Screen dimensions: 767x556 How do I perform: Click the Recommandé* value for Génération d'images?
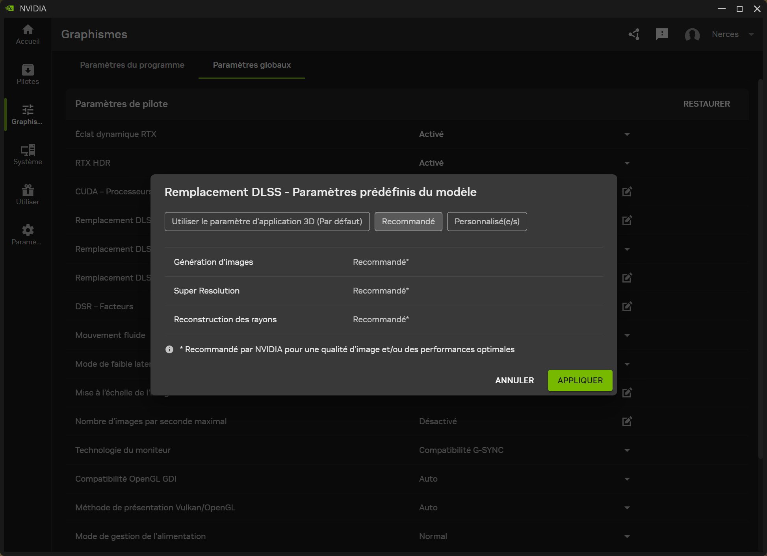pyautogui.click(x=381, y=262)
